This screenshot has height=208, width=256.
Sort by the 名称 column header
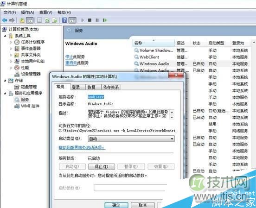tap(154, 43)
